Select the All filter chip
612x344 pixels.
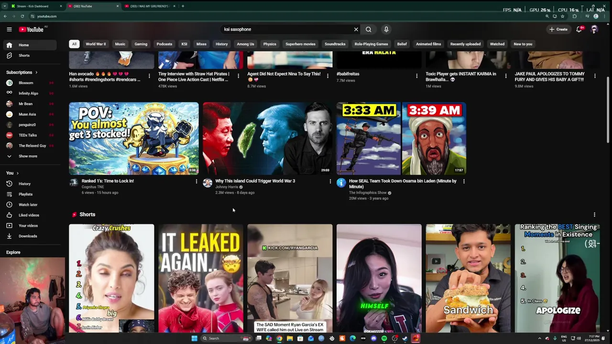74,44
